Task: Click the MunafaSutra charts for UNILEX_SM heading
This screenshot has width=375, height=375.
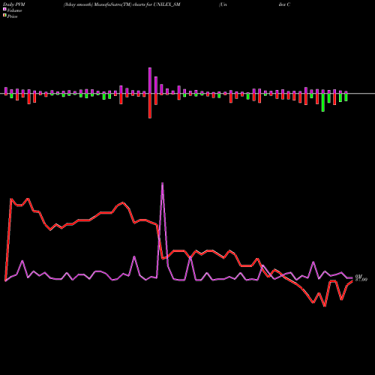Action: (x=121, y=4)
